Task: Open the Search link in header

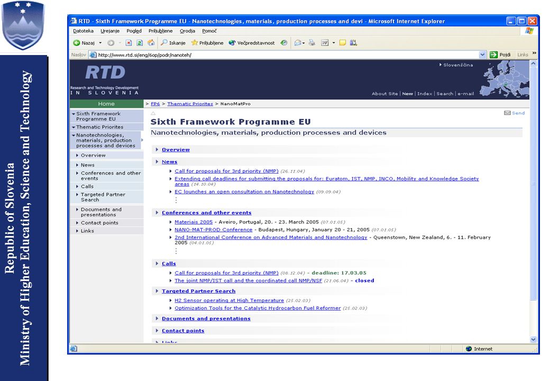Action: (445, 94)
